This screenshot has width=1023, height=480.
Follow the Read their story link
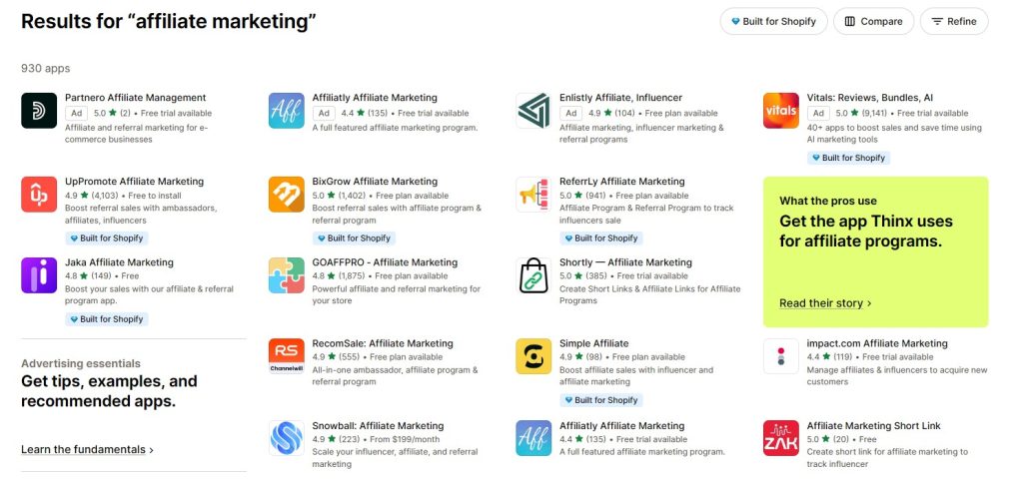[825, 303]
